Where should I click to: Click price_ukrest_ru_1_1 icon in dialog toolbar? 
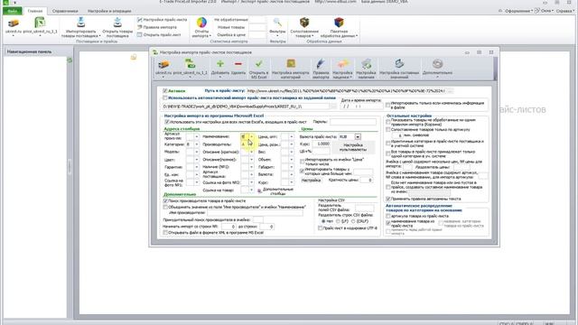191,64
